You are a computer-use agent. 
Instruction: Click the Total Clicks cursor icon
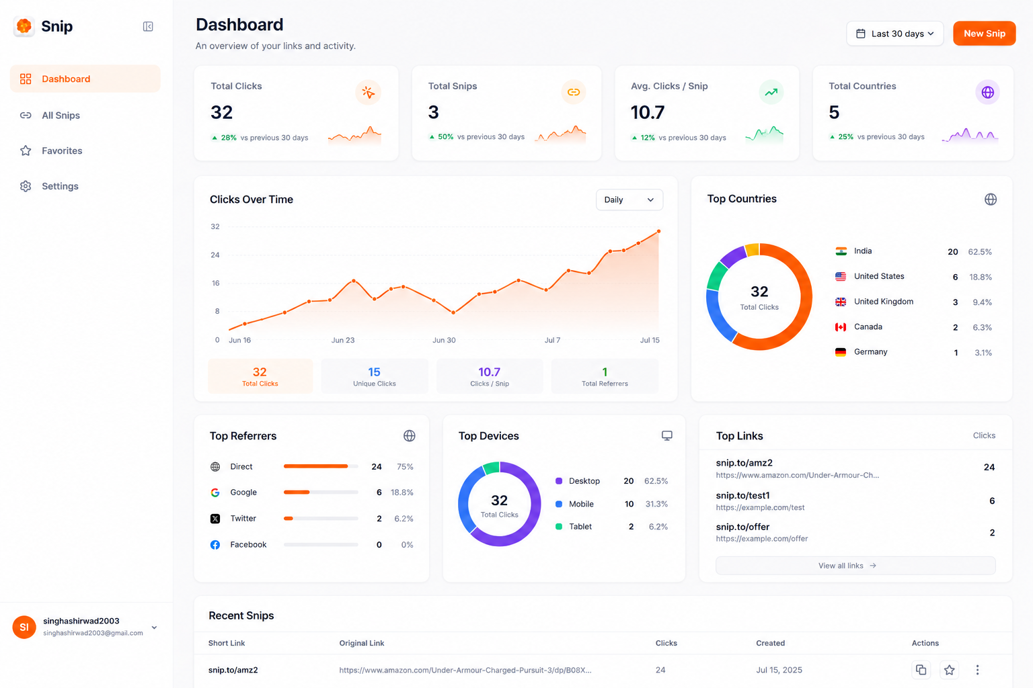pyautogui.click(x=368, y=92)
